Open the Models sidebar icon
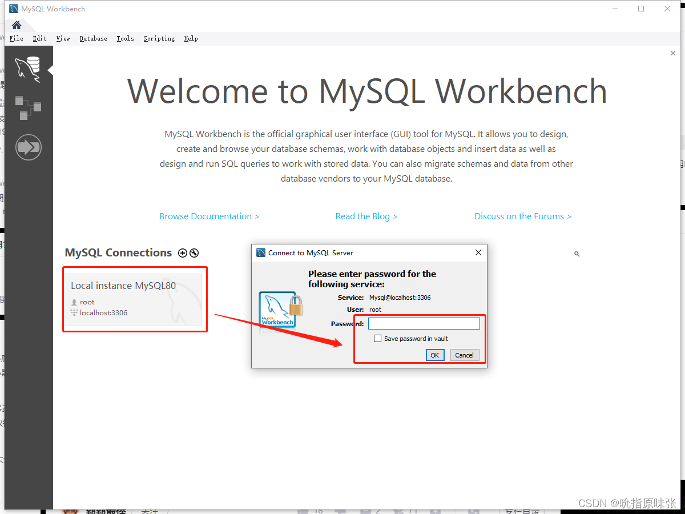Viewport: 685px width, 514px height. pyautogui.click(x=28, y=108)
